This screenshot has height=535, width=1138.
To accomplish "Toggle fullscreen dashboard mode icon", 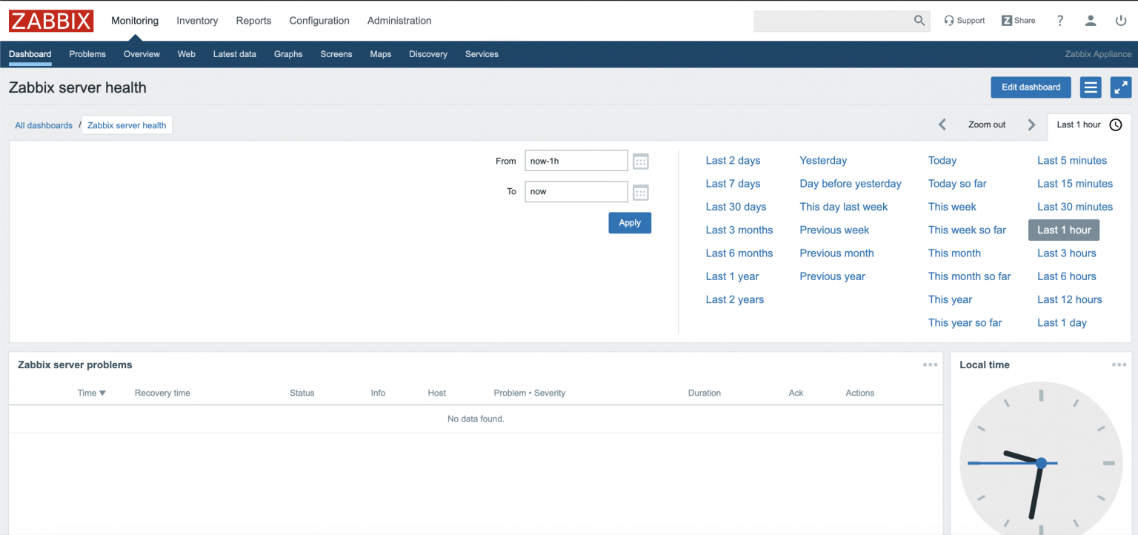I will (1121, 87).
